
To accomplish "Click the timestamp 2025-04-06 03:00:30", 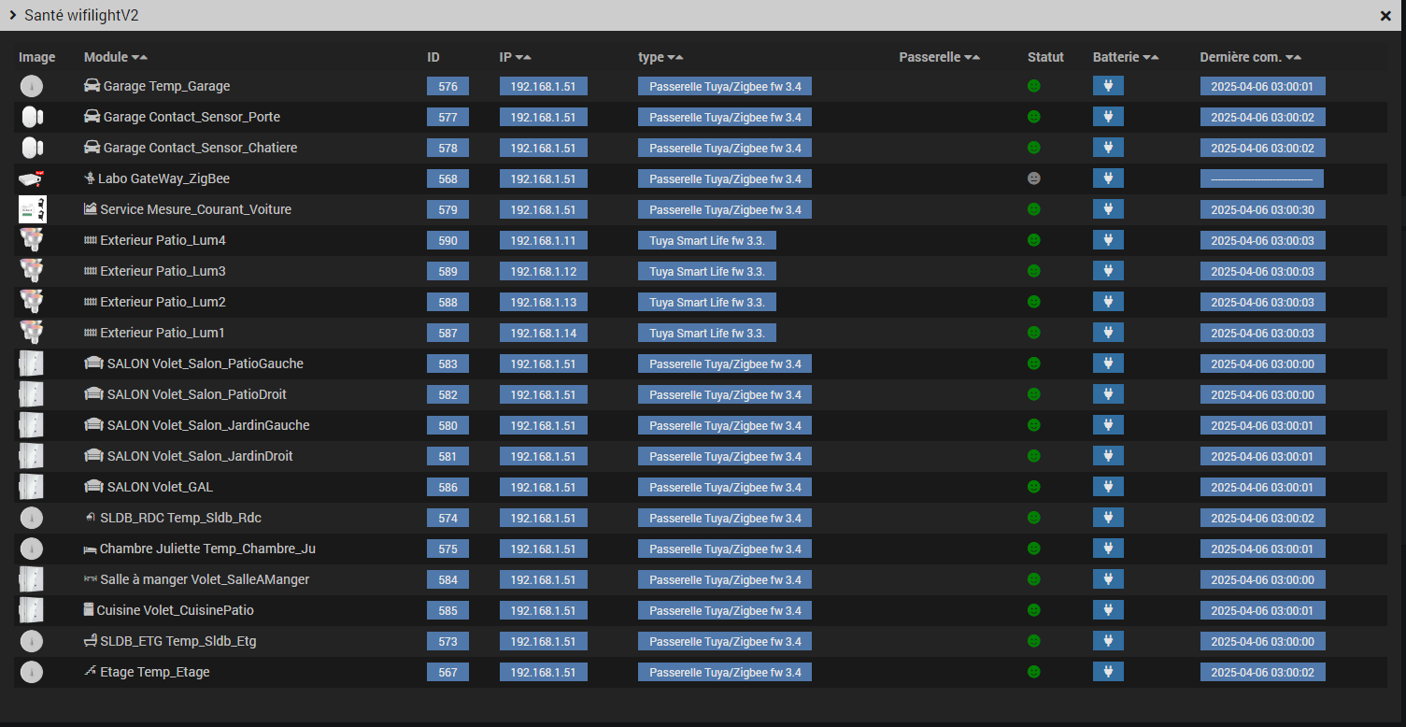I will point(1262,209).
